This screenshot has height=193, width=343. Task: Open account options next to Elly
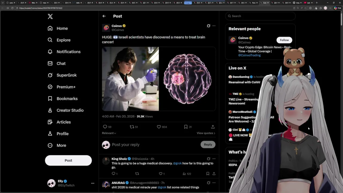click(93, 183)
